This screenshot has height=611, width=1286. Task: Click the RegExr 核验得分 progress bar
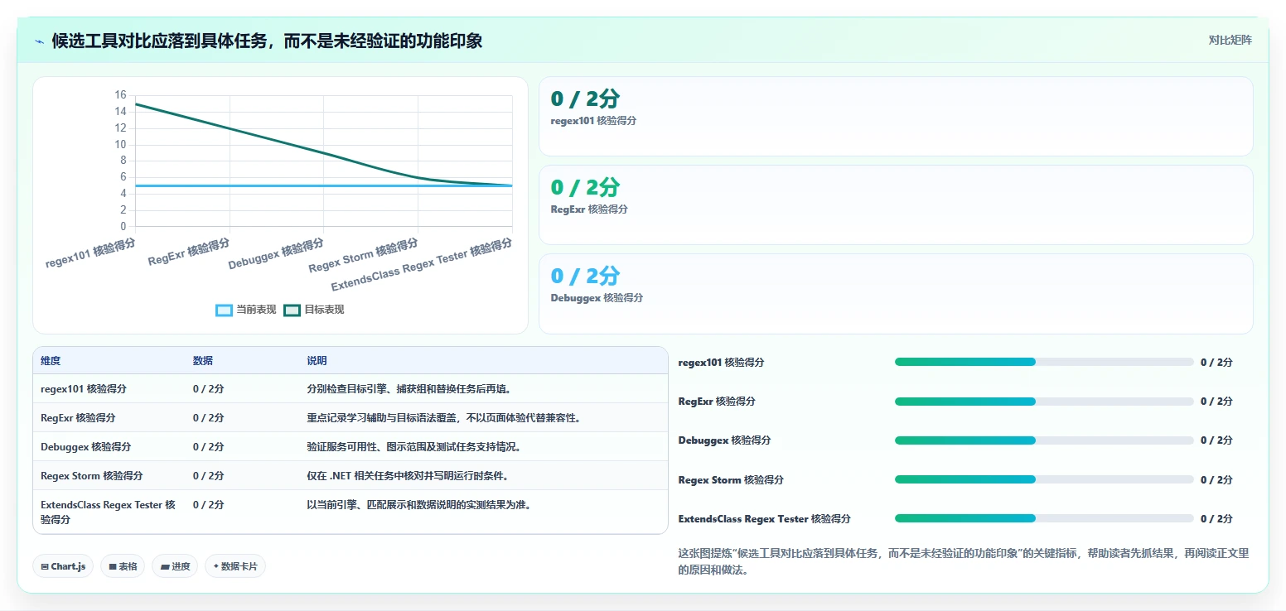click(x=1044, y=402)
